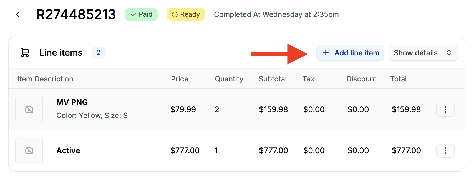Expand details for the order line items
The height and width of the screenshot is (179, 474).
pyautogui.click(x=423, y=53)
